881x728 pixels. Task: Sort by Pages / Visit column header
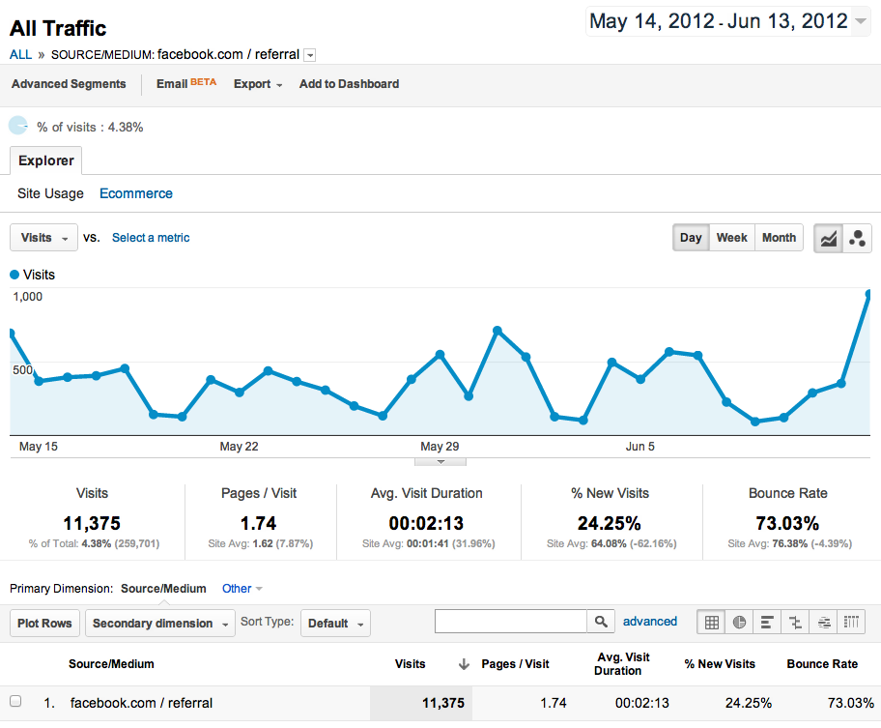coord(515,664)
